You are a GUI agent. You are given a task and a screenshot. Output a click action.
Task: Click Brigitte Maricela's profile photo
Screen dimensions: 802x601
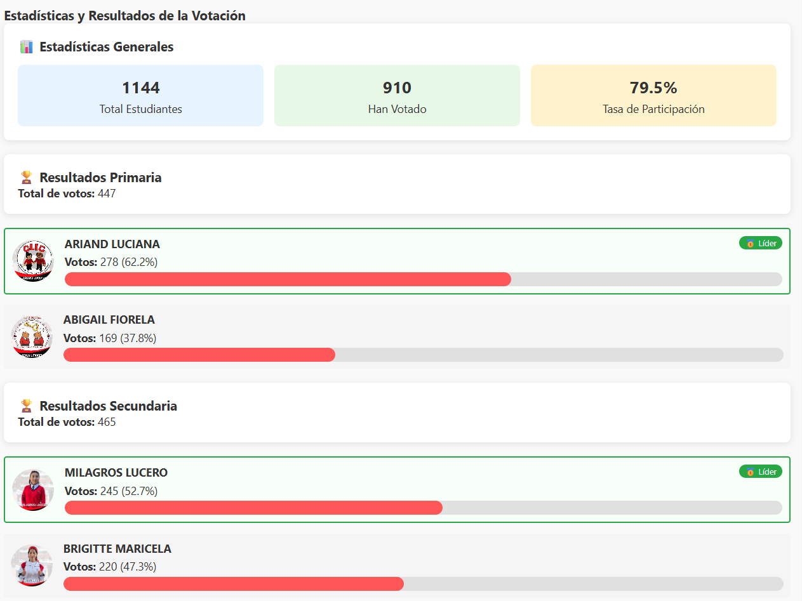[x=32, y=565]
